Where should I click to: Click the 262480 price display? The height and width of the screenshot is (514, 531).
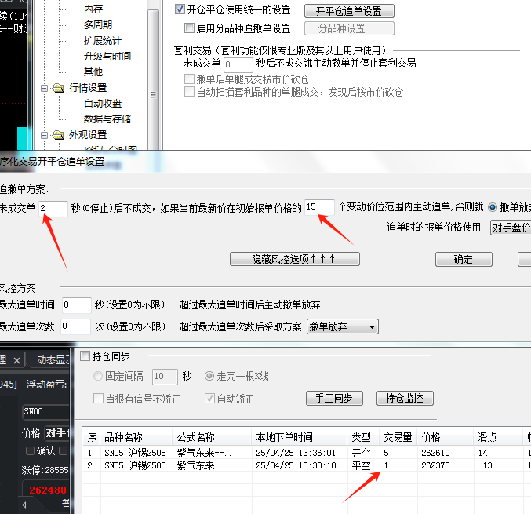(x=47, y=490)
